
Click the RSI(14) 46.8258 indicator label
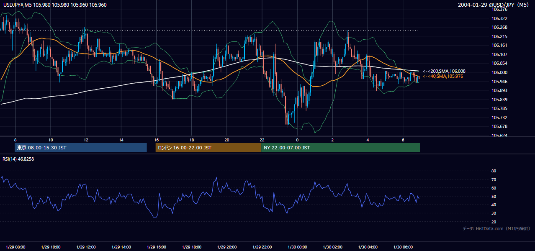[x=18, y=159]
